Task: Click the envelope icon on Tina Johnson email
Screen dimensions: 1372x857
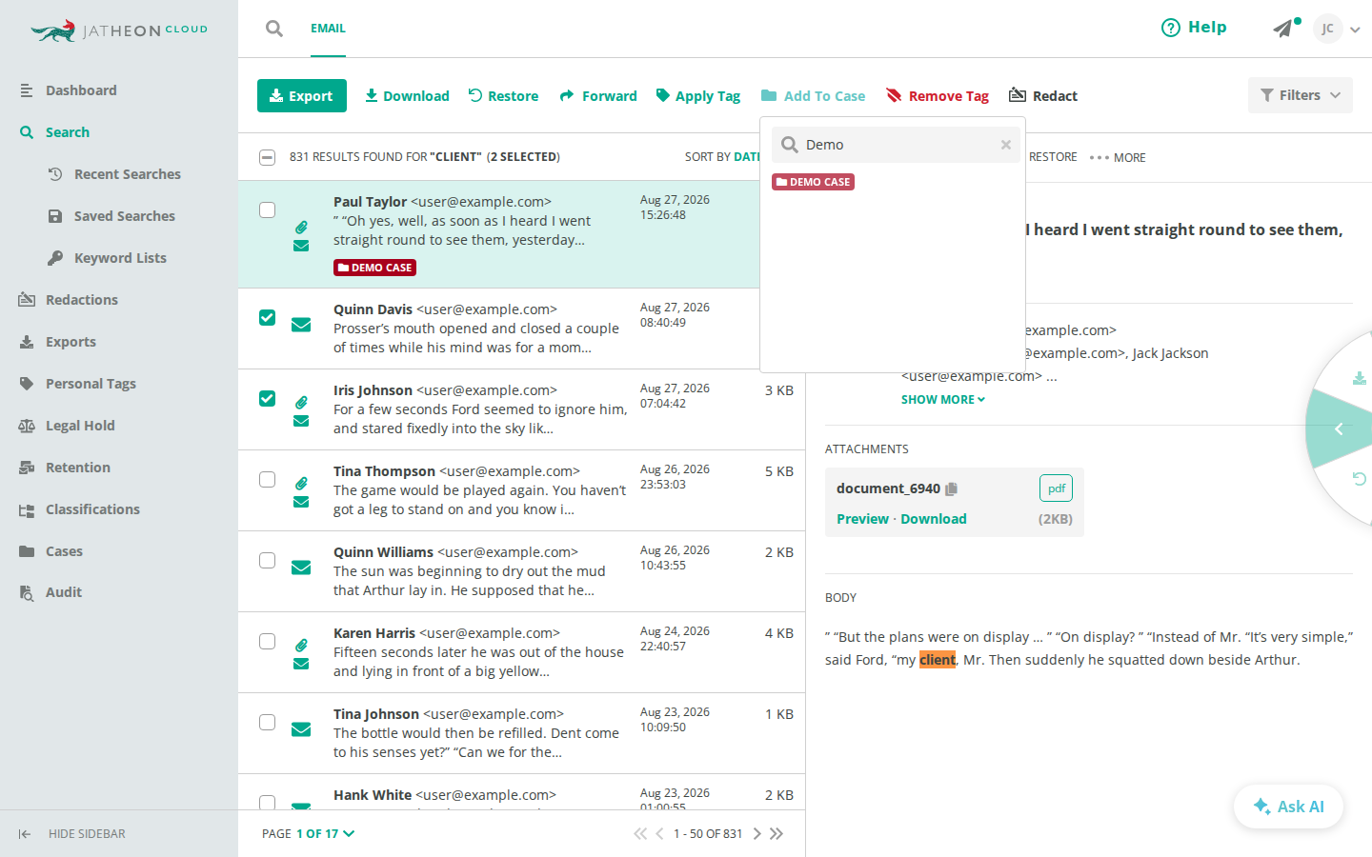Action: point(301,729)
